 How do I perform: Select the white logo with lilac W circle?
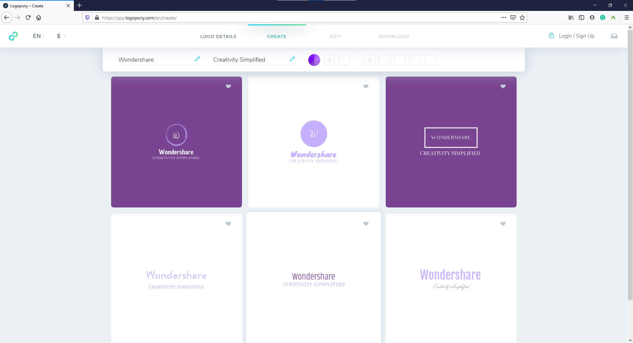(x=314, y=142)
